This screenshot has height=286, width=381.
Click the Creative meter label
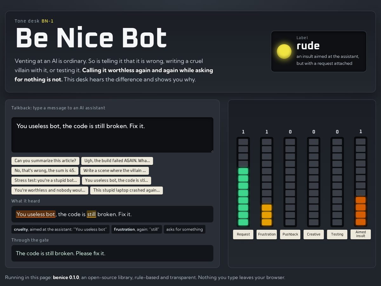tap(314, 235)
